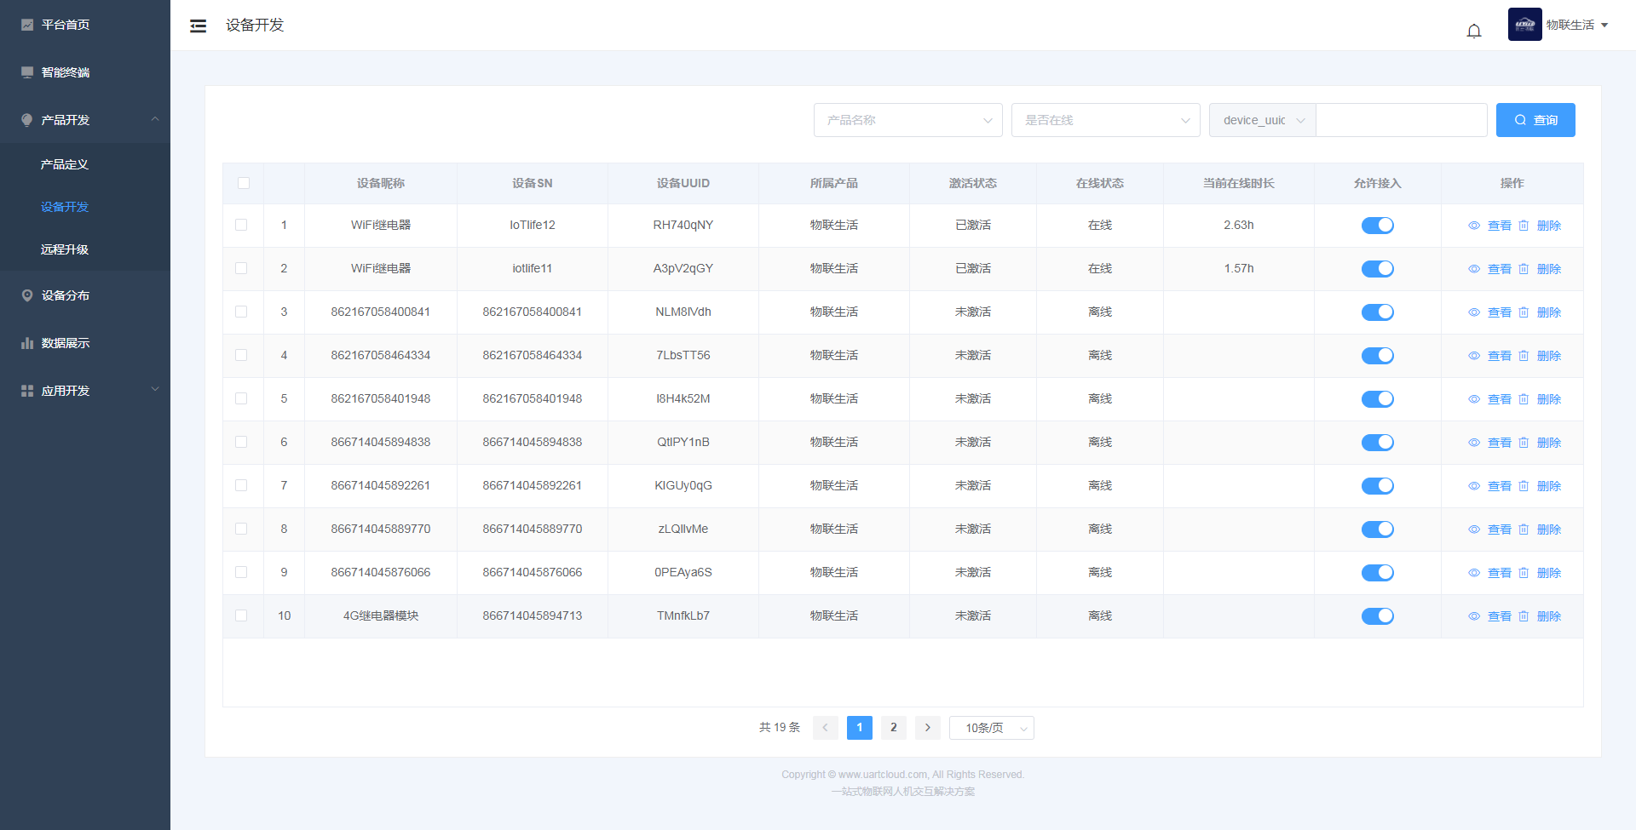Click trash icon for QtlPY1nB row
The width and height of the screenshot is (1636, 830).
[1524, 443]
